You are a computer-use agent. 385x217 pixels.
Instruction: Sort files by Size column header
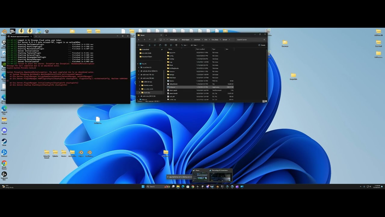[x=229, y=49]
